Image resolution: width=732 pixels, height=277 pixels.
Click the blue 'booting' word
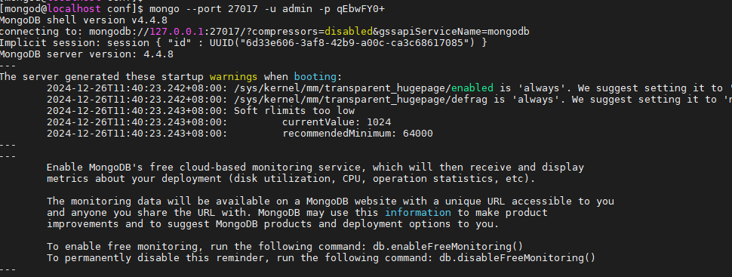pyautogui.click(x=315, y=76)
